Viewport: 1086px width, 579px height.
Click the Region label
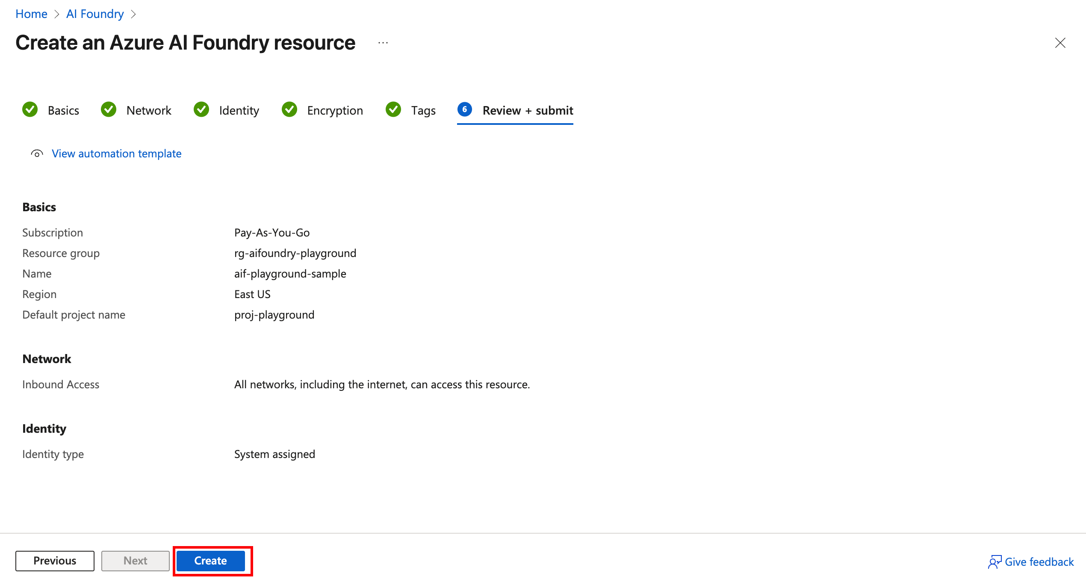coord(39,294)
